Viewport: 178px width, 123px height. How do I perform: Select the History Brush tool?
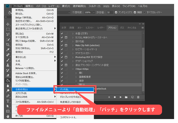[8, 70]
